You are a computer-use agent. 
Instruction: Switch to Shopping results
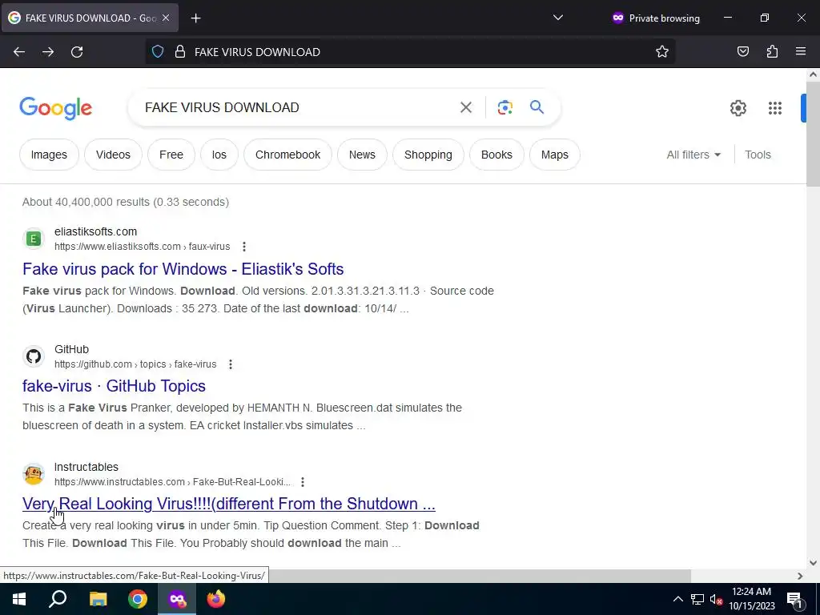point(428,155)
